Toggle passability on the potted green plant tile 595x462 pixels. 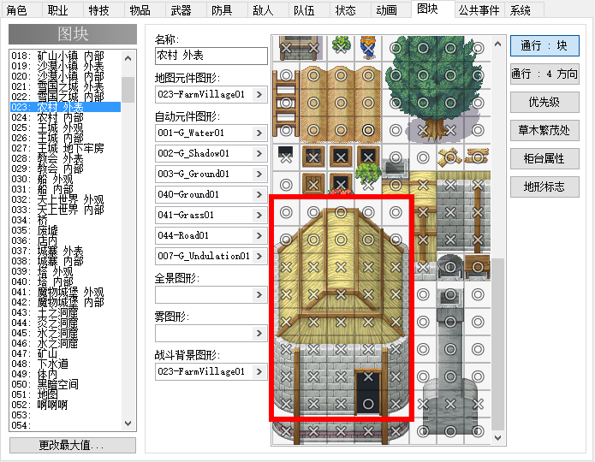coord(341,48)
